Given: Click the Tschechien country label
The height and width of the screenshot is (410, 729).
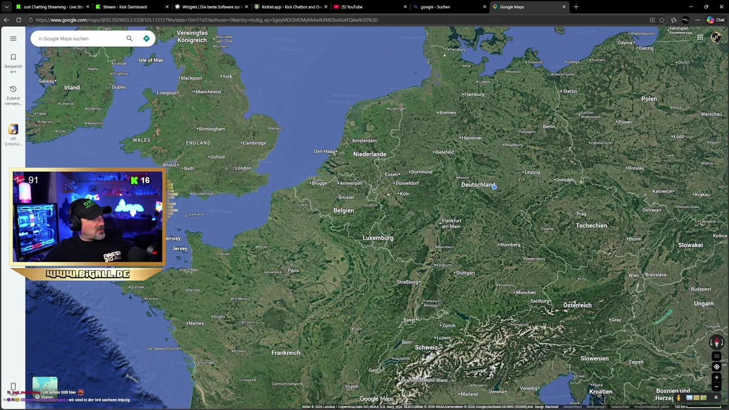Looking at the screenshot, I should [591, 225].
